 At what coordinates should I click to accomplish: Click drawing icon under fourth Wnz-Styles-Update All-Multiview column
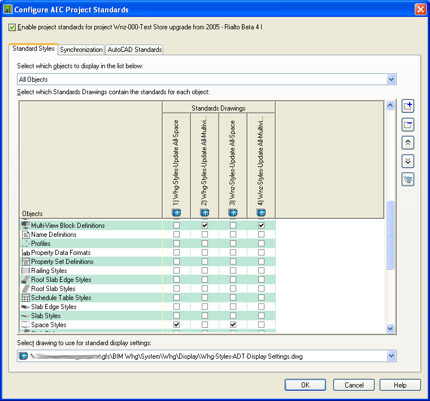tap(261, 213)
